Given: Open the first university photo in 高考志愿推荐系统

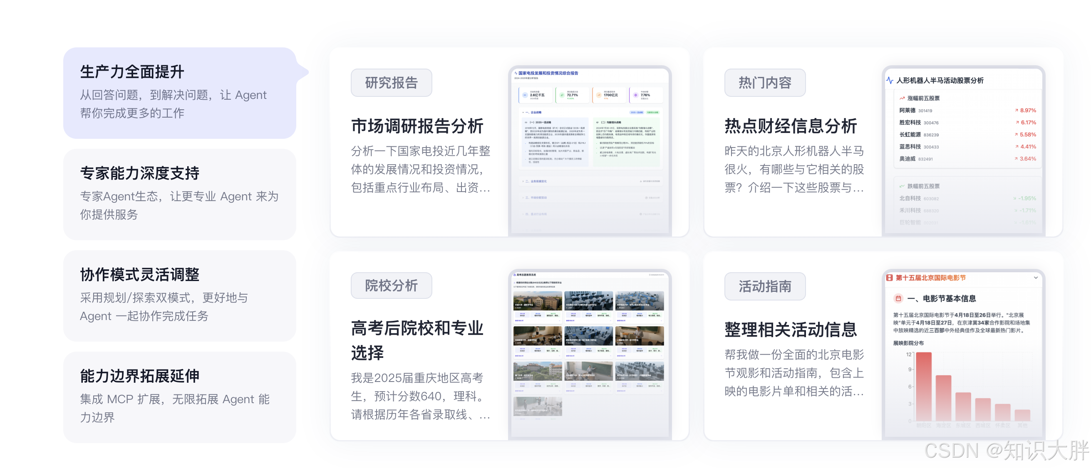Looking at the screenshot, I should pyautogui.click(x=538, y=300).
